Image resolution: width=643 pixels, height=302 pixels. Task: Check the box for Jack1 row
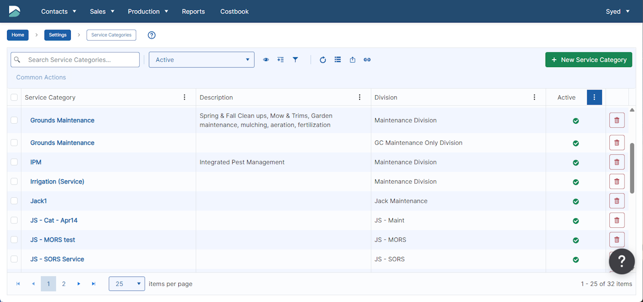14,201
